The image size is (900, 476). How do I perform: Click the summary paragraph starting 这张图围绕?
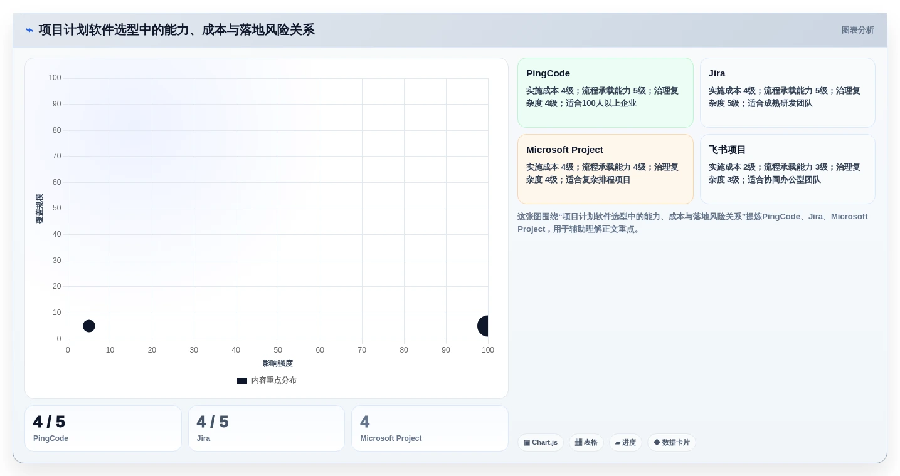click(x=692, y=223)
